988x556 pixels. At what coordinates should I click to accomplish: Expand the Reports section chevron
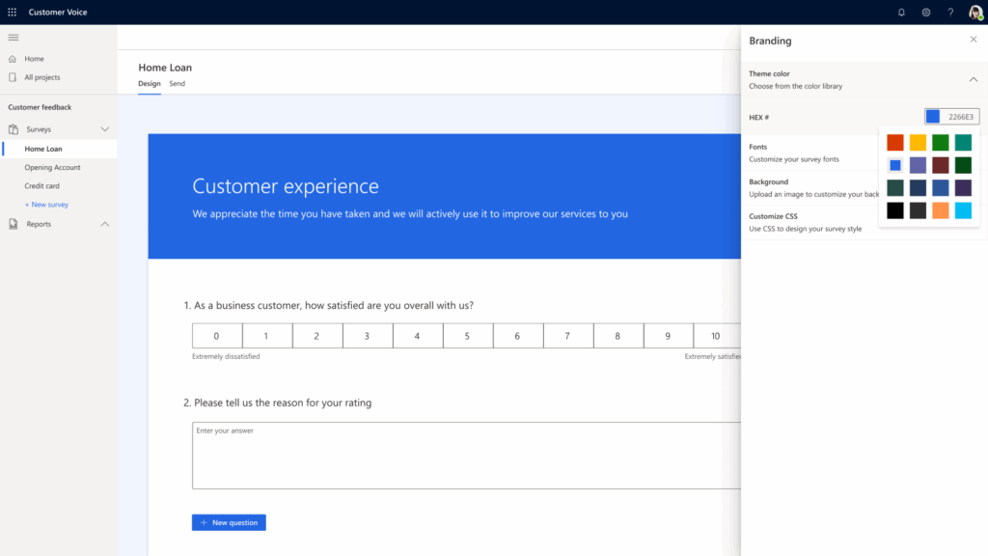coord(105,224)
